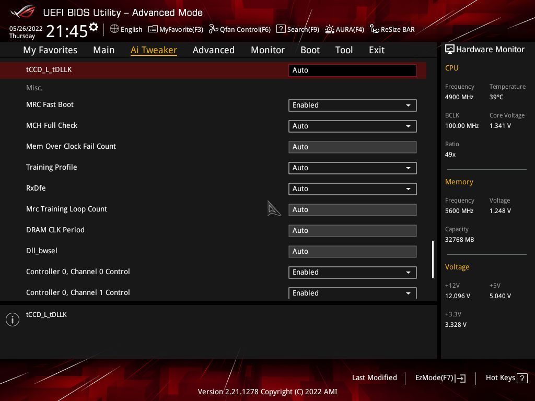Click the Mem Over Clock Fail Count field
535x401 pixels.
coord(353,147)
